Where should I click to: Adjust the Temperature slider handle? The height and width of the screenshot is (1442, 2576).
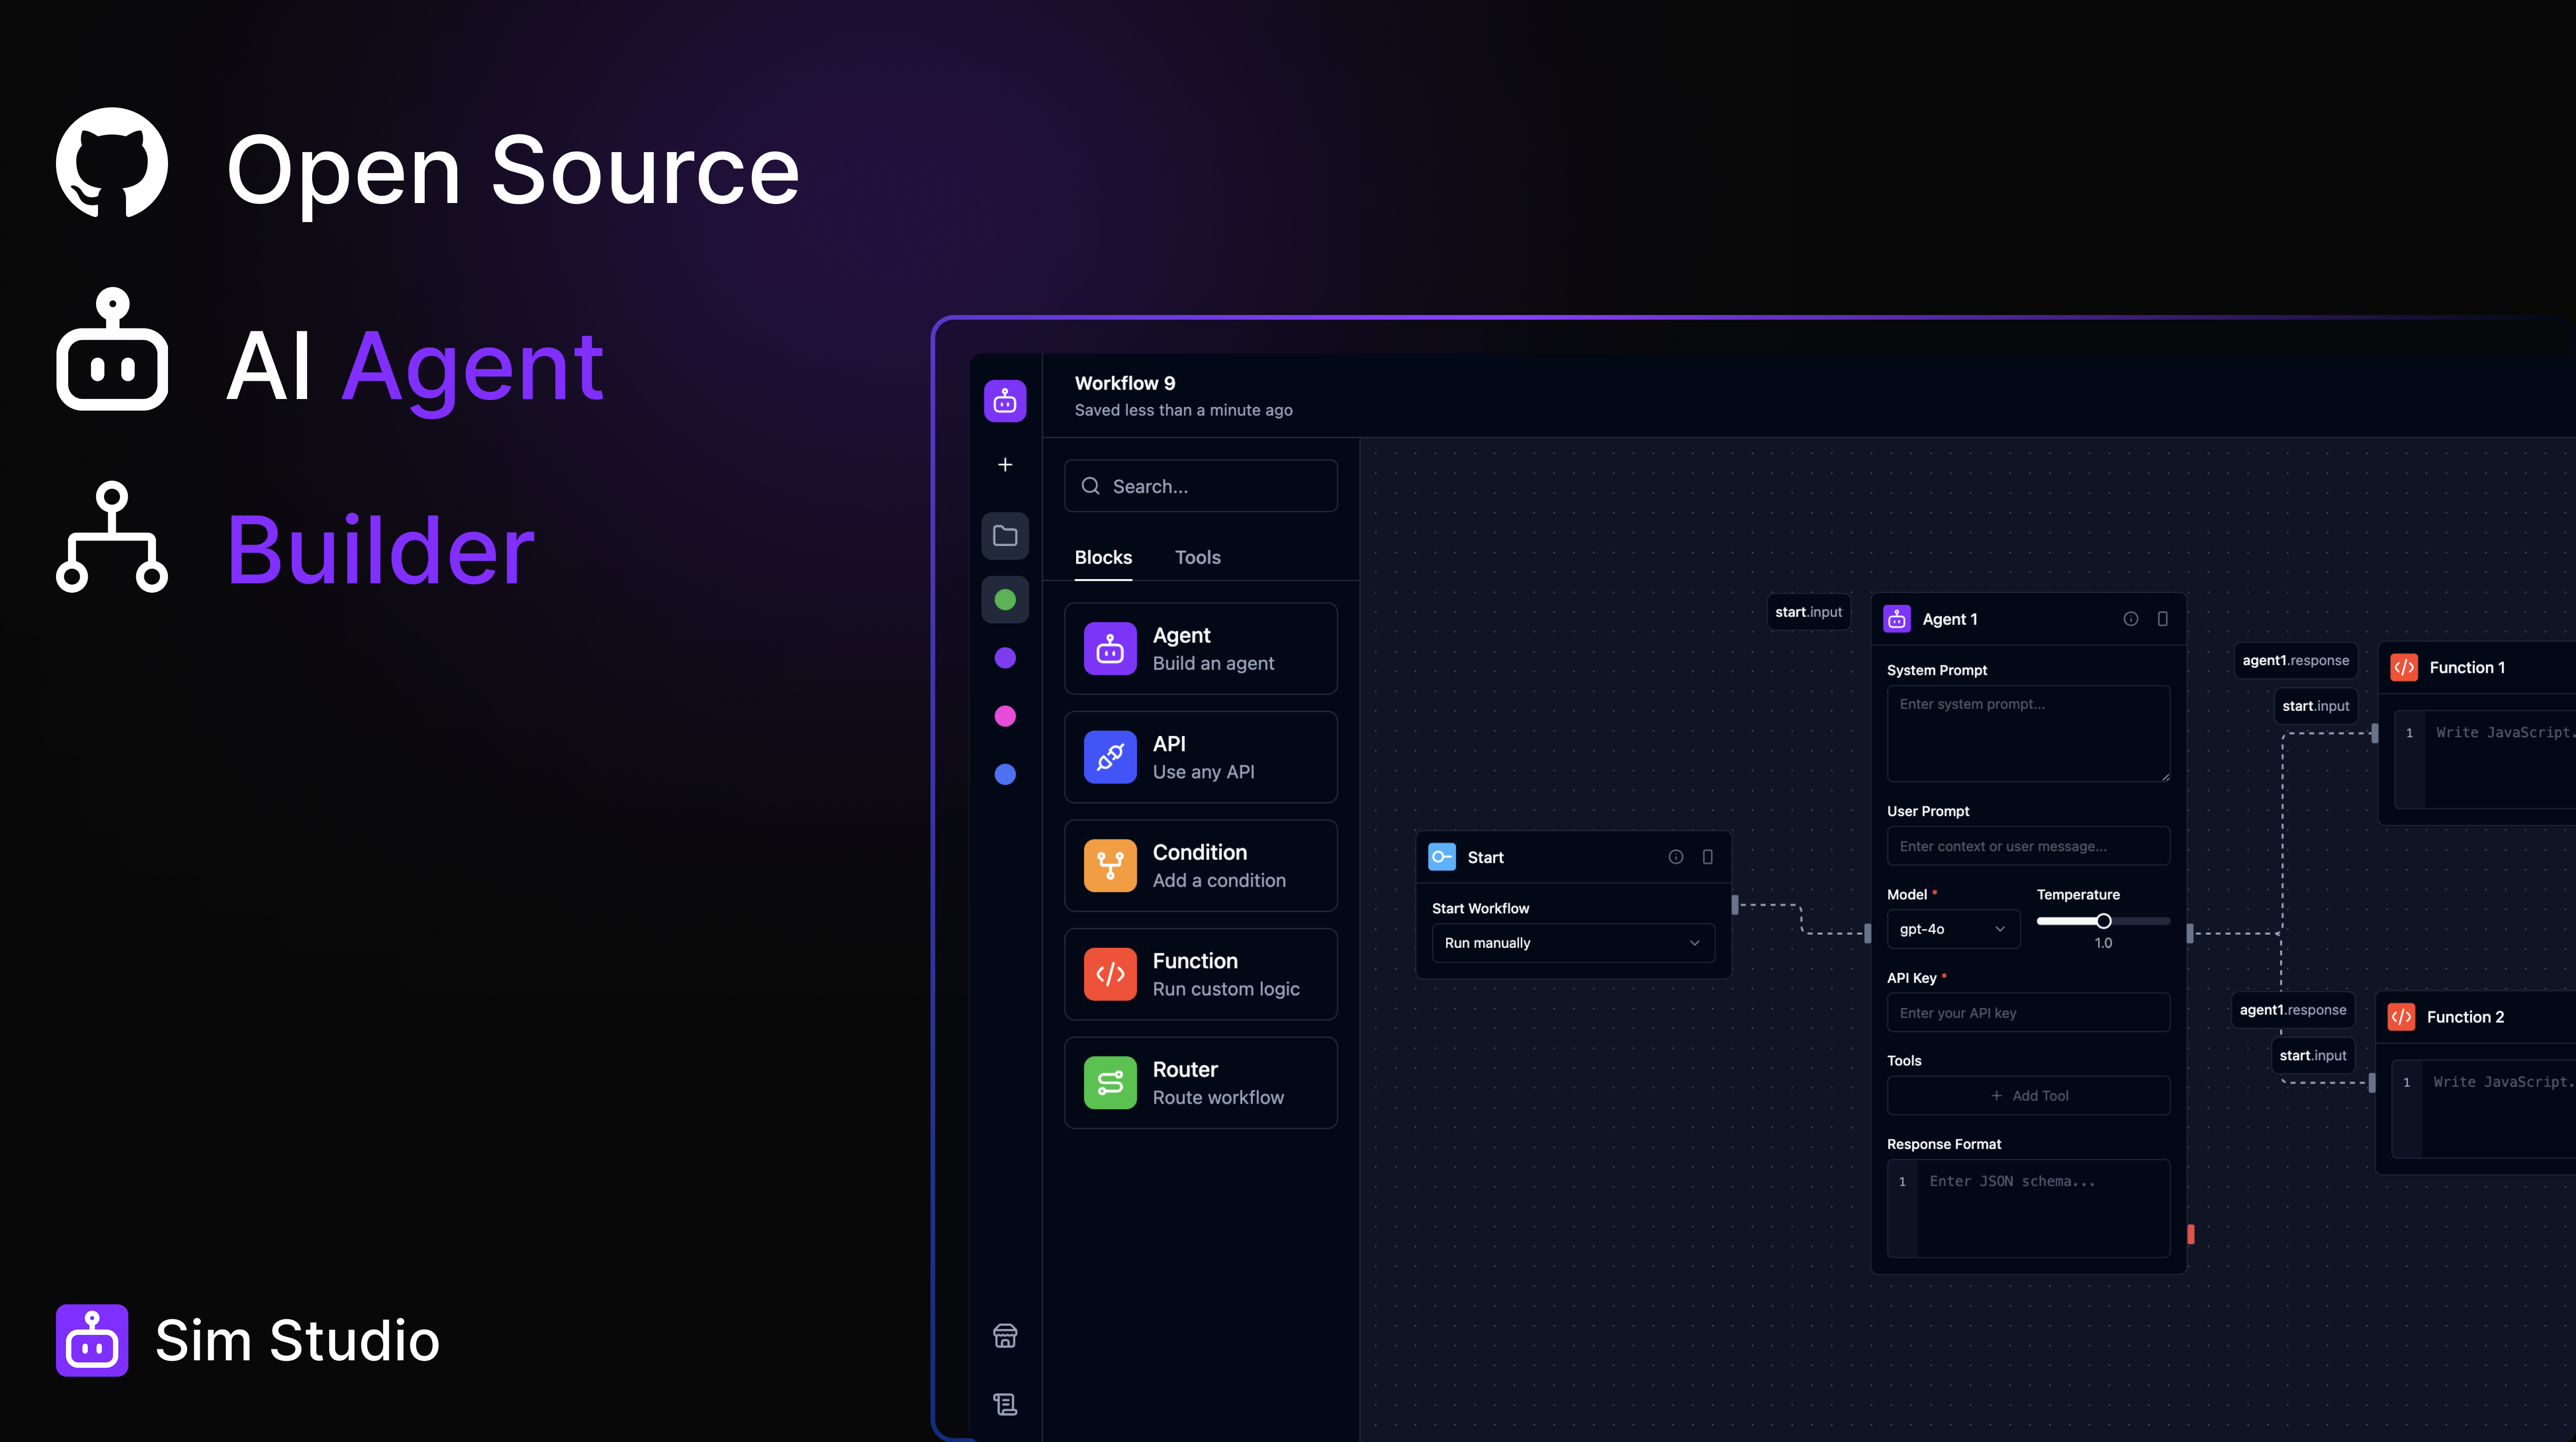[2104, 921]
